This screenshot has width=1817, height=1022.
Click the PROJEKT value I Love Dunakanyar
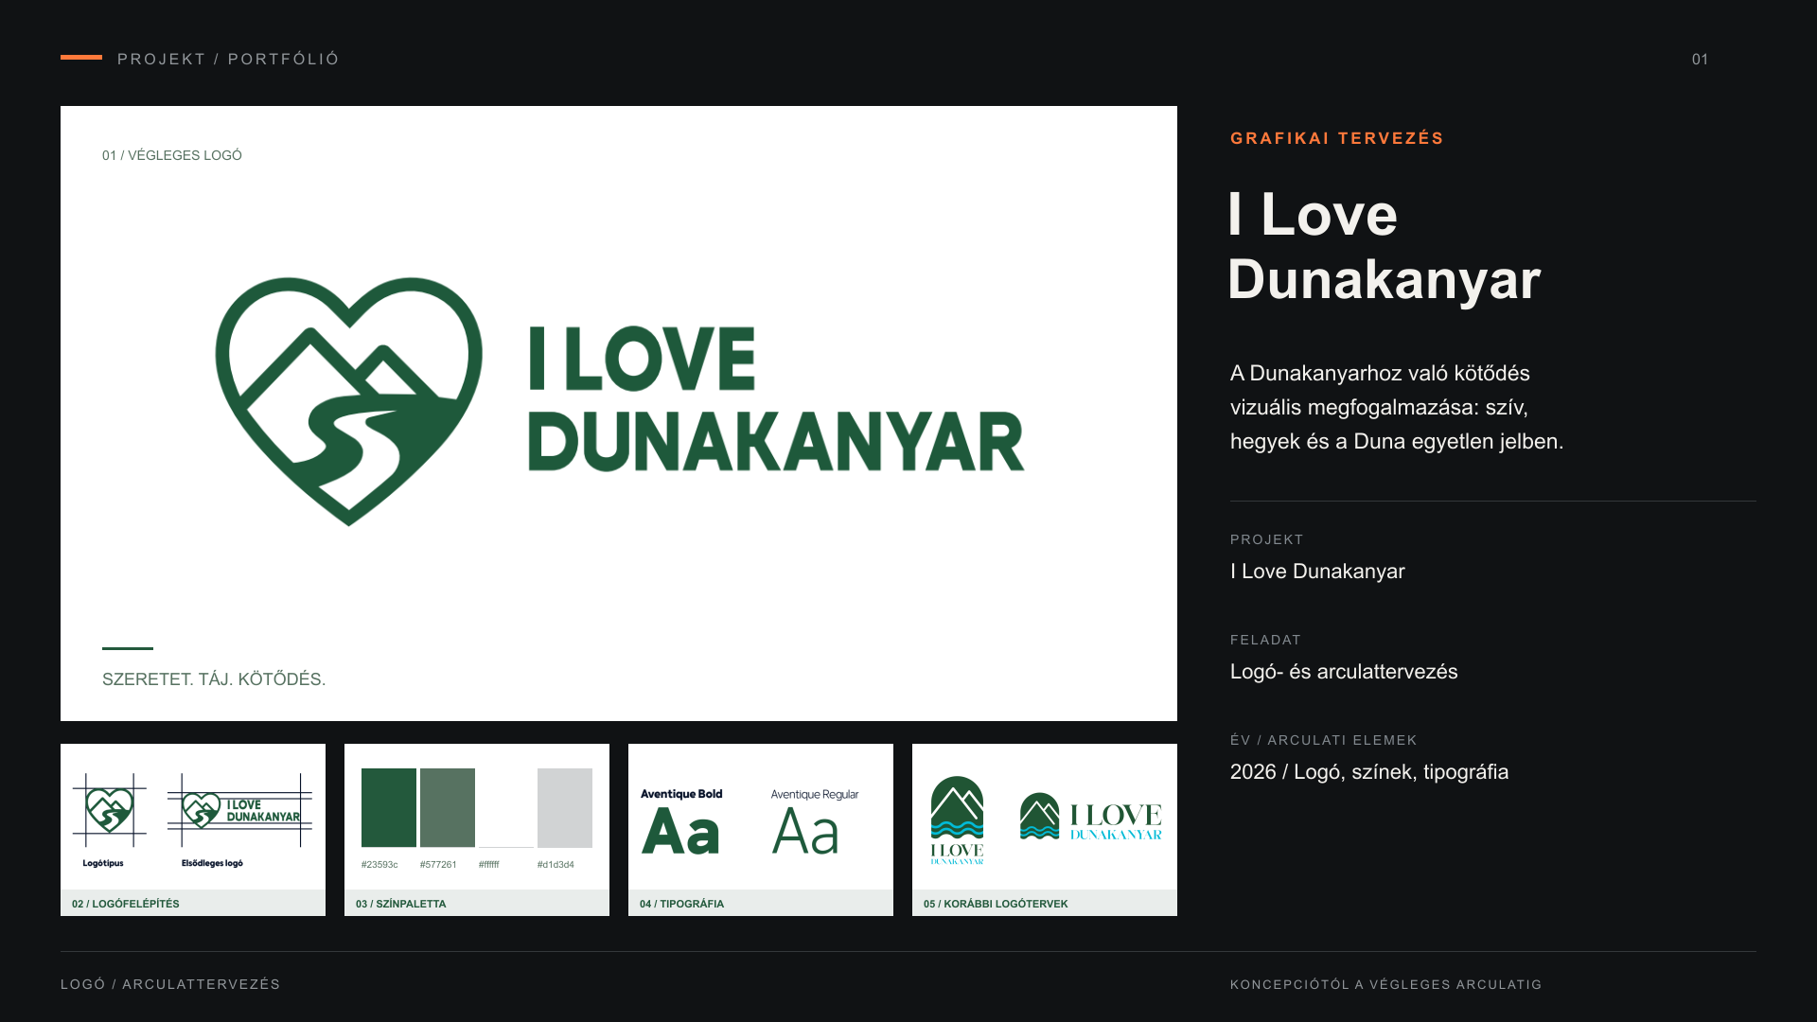coord(1317,572)
